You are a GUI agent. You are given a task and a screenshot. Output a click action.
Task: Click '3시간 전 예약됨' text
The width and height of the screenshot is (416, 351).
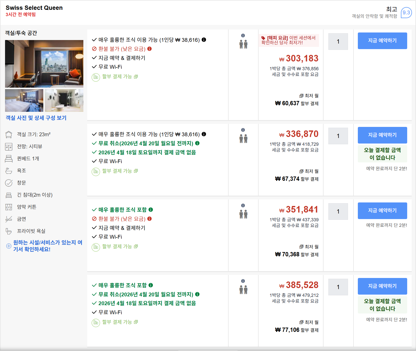[21, 15]
